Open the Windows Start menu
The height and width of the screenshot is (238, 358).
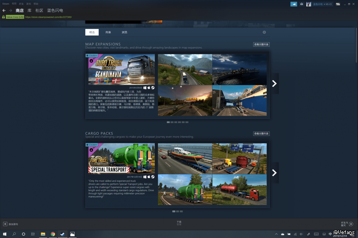pyautogui.click(x=4, y=234)
